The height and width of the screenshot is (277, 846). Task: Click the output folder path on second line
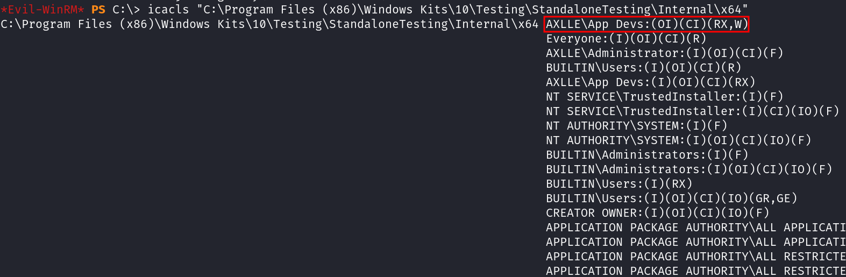(x=269, y=24)
